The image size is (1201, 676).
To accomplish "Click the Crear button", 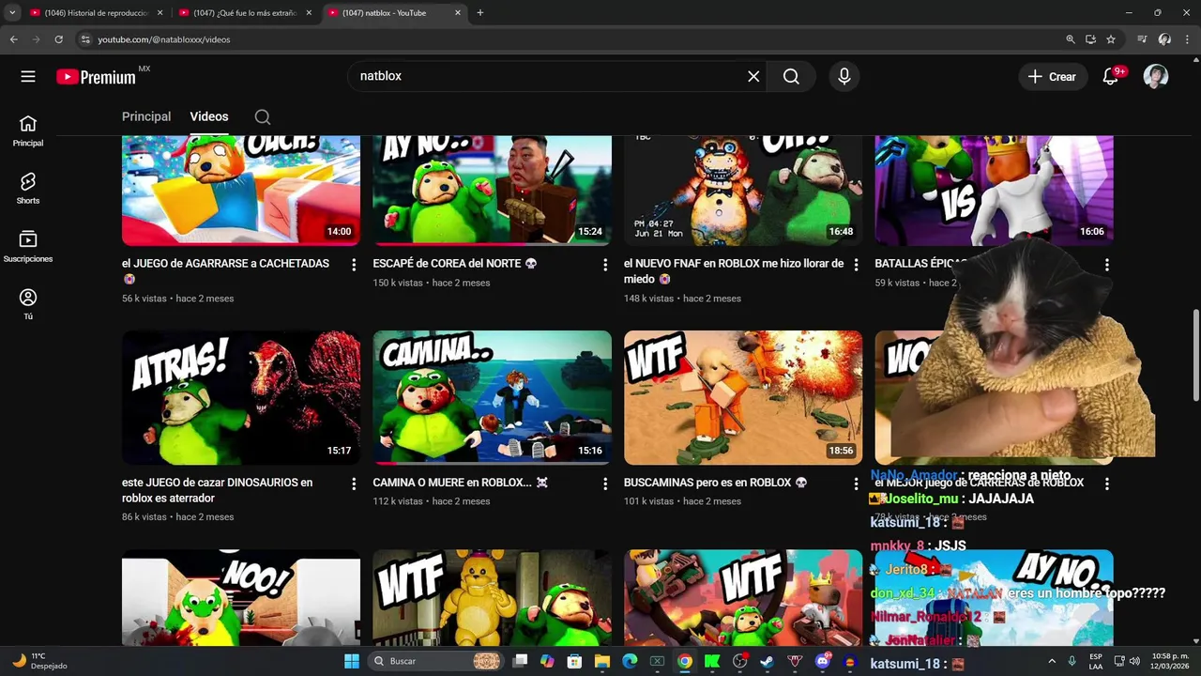I will coord(1053,77).
